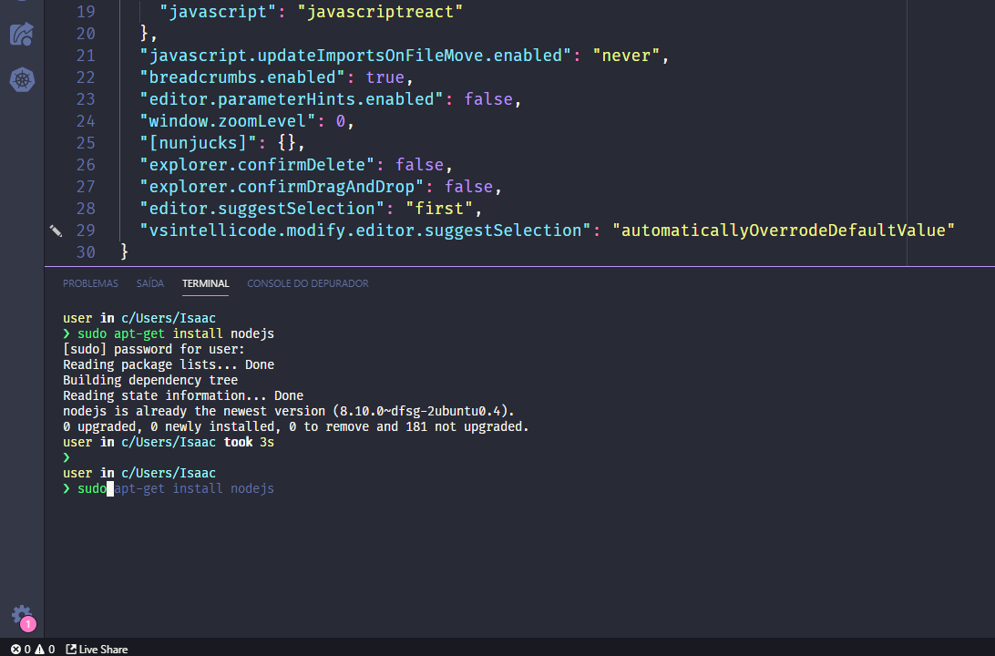This screenshot has height=656, width=995.
Task: Click the closing brace on line 30
Action: coord(124,252)
